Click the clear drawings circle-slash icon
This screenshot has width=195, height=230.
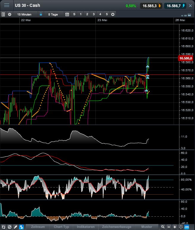click(x=10, y=227)
